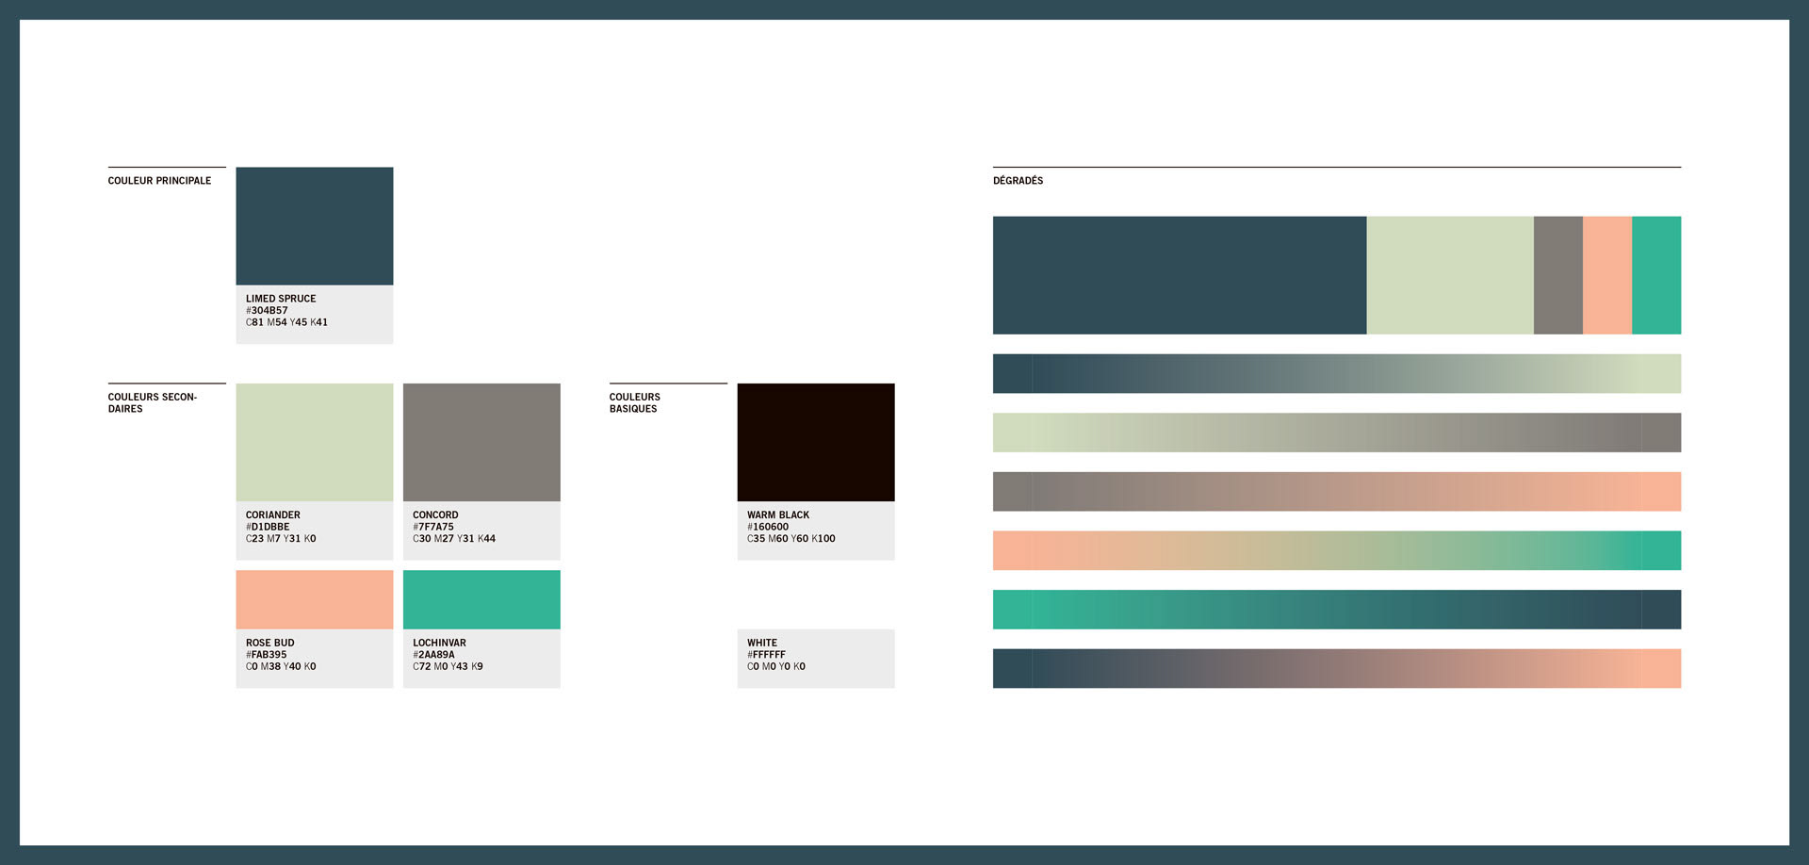The width and height of the screenshot is (1809, 865).
Task: Click the LIMED SPRUCE label
Action: click(x=281, y=299)
